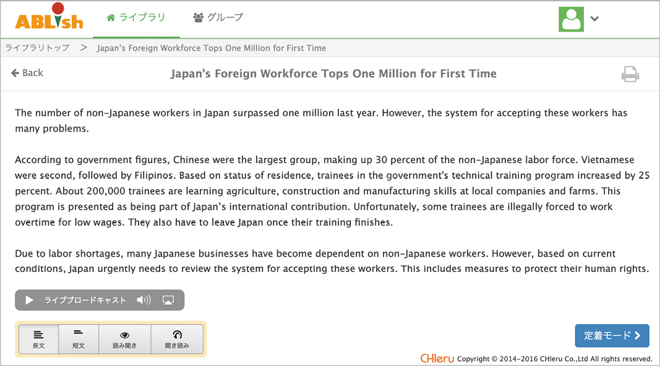Screen dimensions: 660x366
Task: Click the ライブブロードキャスト label
Action: [x=85, y=300]
